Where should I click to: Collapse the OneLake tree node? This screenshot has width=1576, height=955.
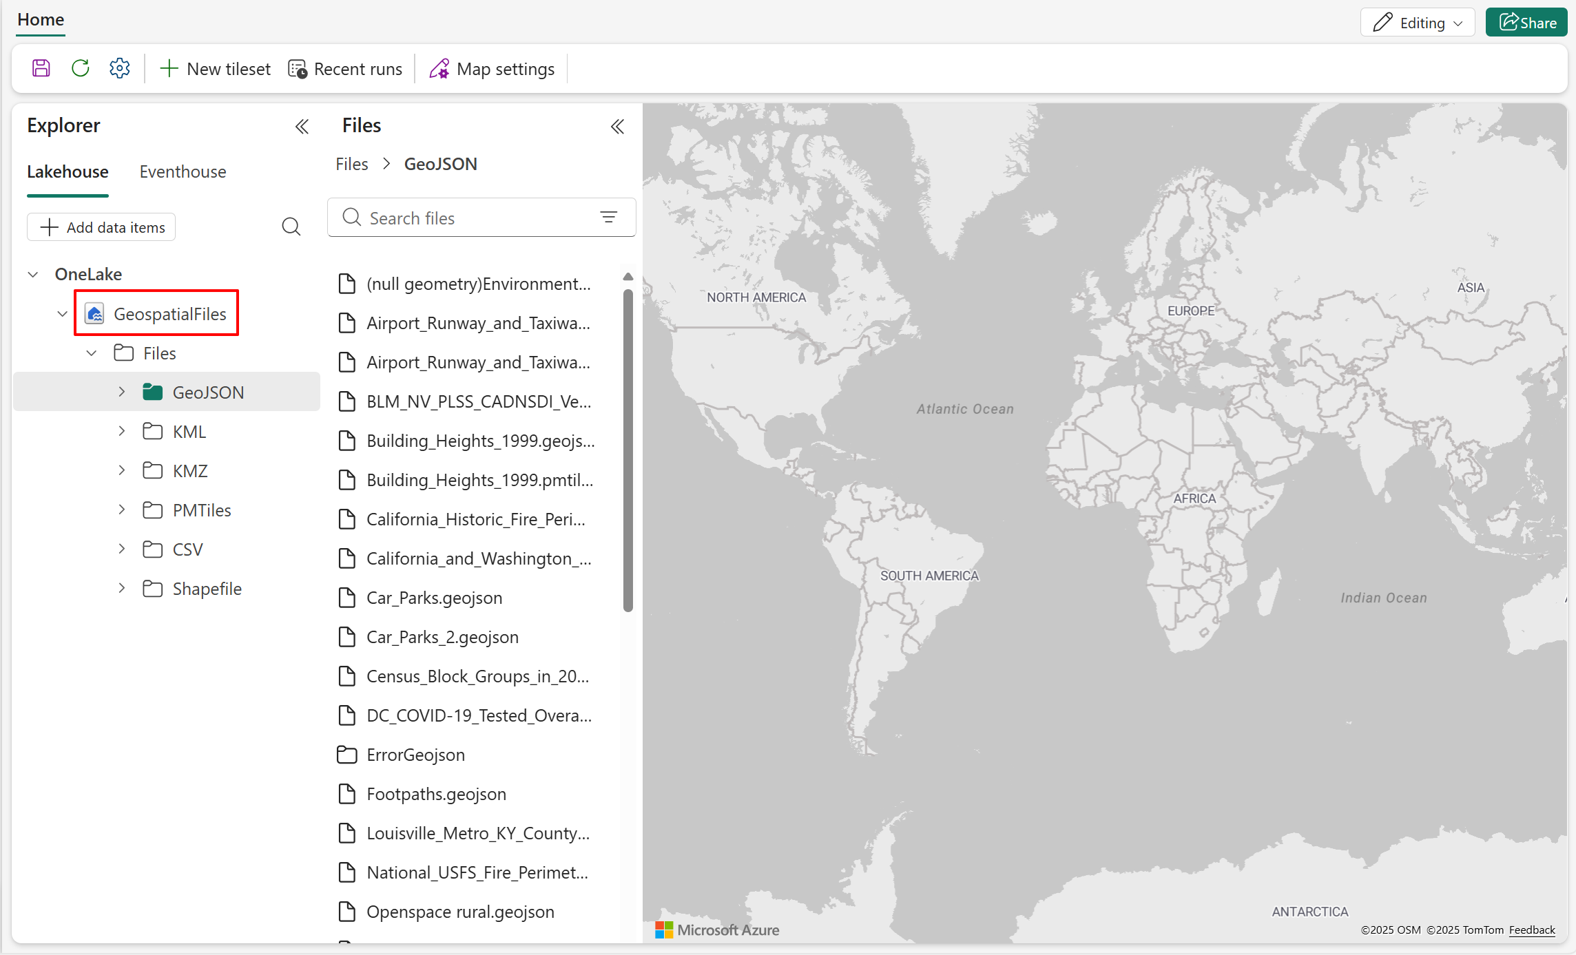point(33,274)
